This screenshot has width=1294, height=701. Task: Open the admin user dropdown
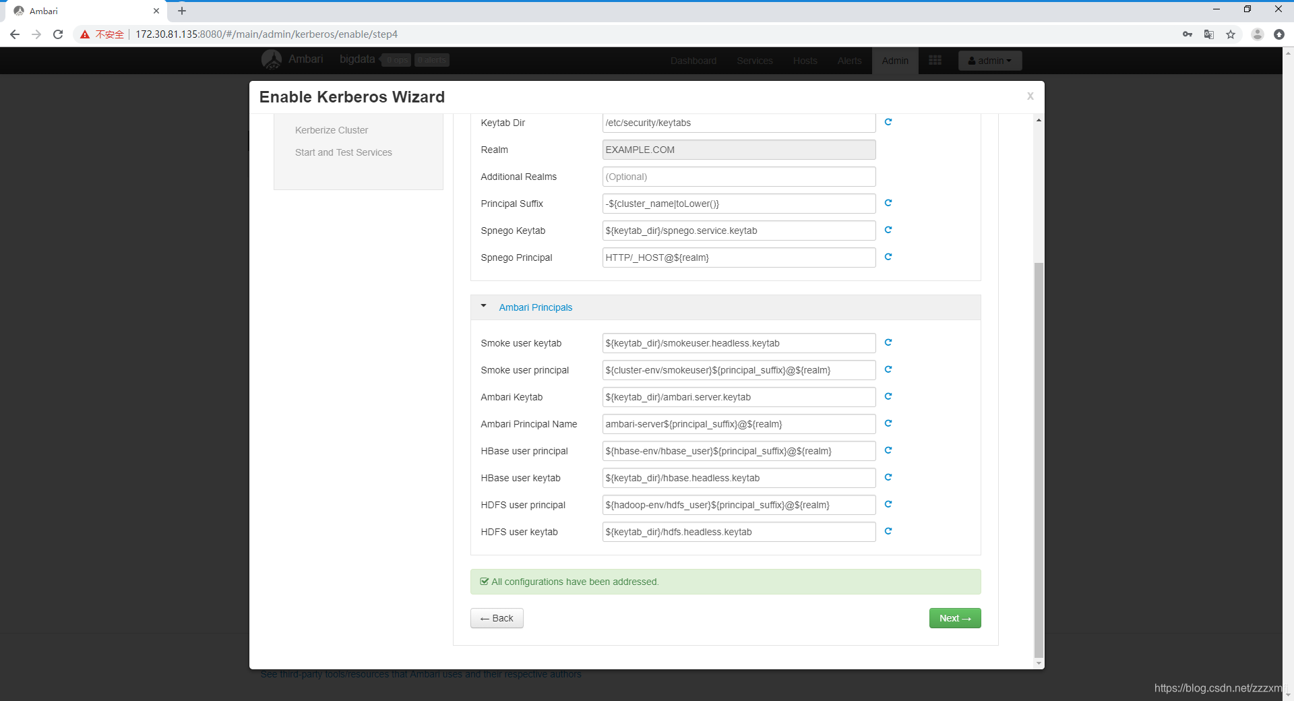point(990,61)
